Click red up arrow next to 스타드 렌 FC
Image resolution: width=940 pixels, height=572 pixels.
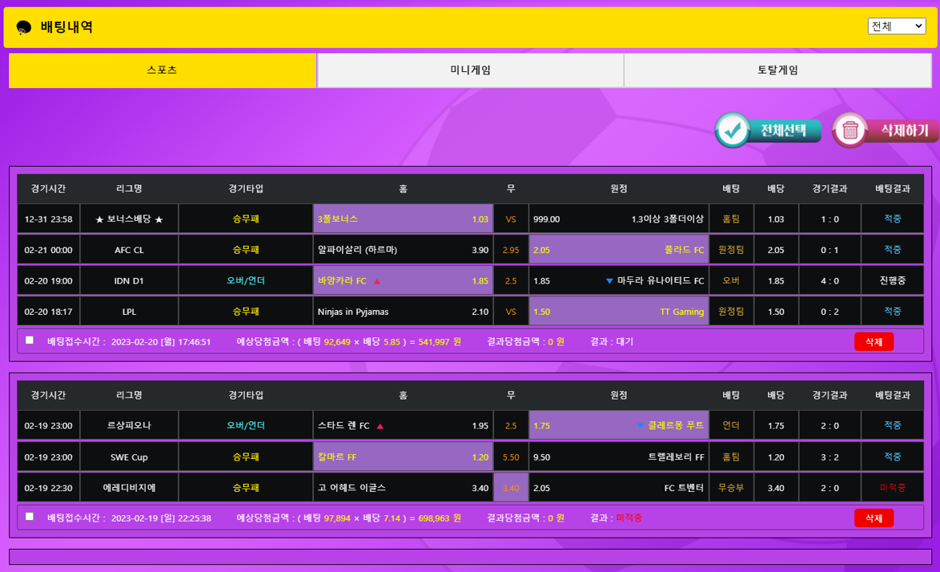tap(380, 426)
